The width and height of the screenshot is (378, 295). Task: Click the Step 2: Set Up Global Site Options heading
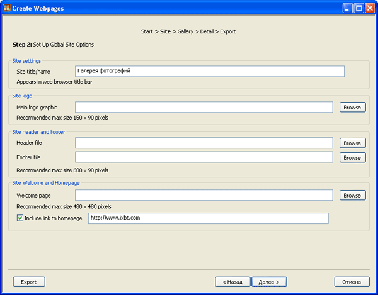54,45
